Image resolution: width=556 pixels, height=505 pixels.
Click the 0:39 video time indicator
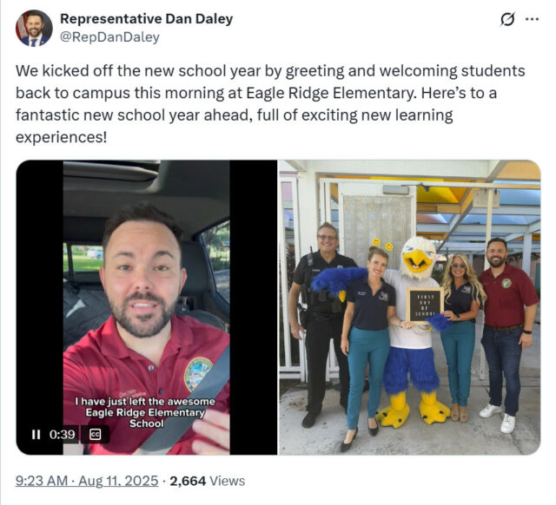pyautogui.click(x=62, y=434)
